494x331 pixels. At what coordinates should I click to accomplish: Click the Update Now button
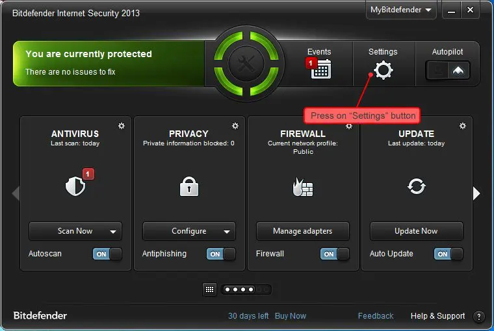417,231
